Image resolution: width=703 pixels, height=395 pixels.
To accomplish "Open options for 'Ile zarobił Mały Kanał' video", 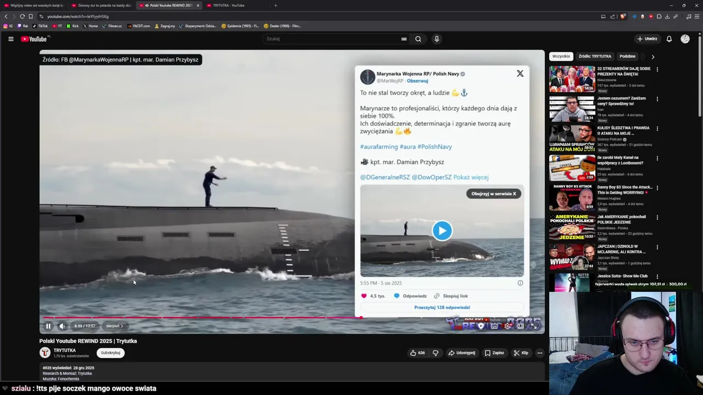I will [657, 159].
